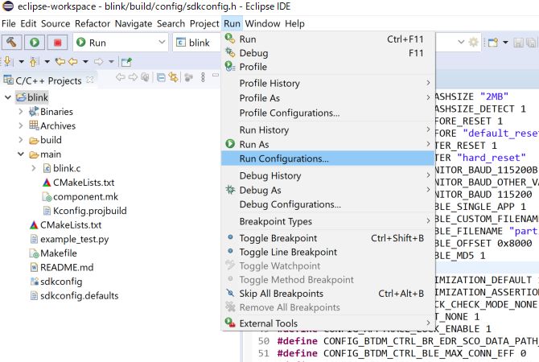Expand the Archives node
This screenshot has width=539, height=362.
pos(21,125)
